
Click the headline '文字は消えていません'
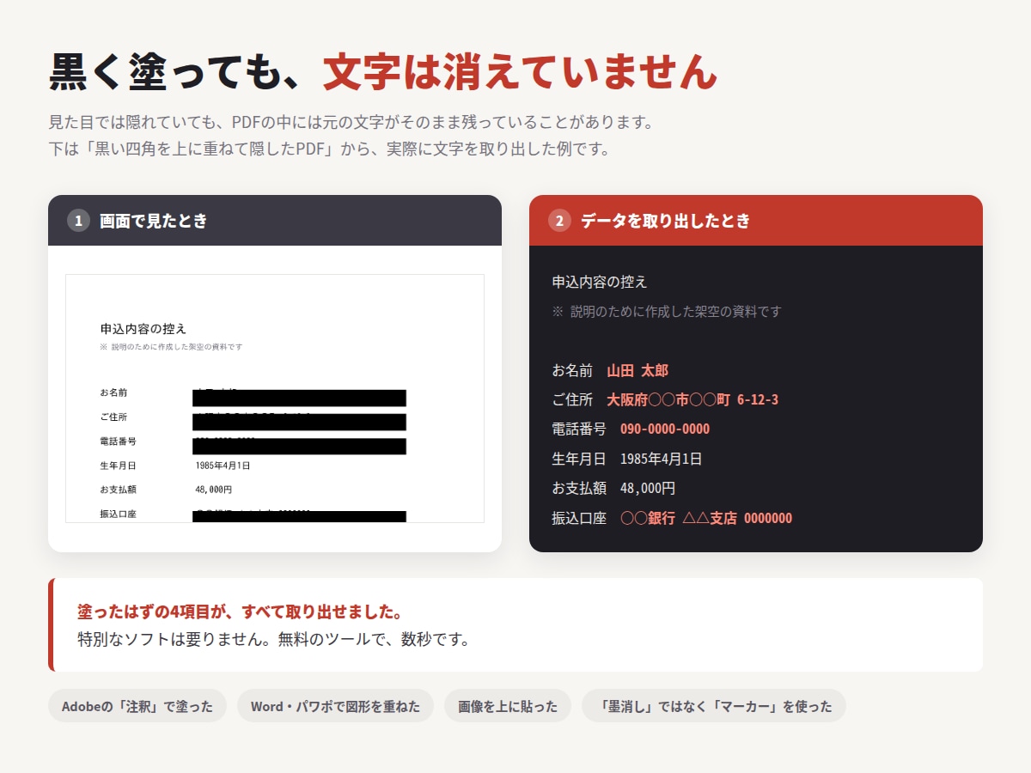click(520, 72)
